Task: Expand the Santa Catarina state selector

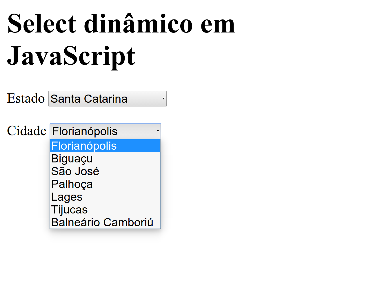Action: point(107,99)
